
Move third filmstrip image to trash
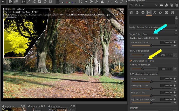(74, 106)
